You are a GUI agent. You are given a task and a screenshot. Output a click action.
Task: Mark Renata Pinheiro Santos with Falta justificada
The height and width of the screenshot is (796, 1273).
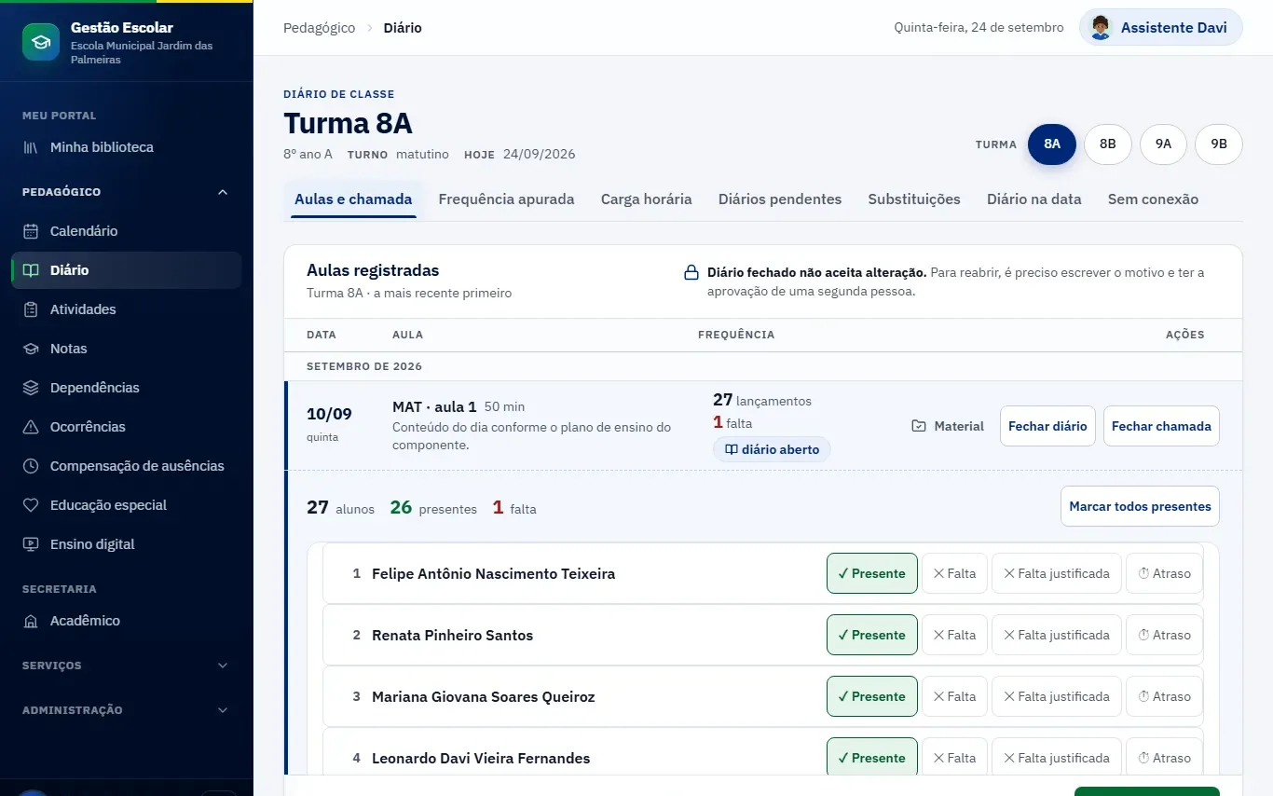tap(1057, 635)
